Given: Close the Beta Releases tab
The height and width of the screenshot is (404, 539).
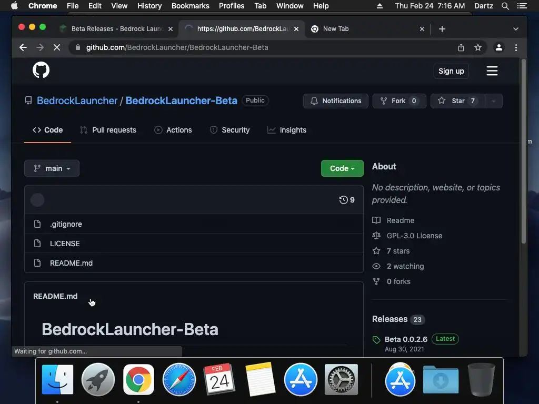Looking at the screenshot, I should pyautogui.click(x=170, y=29).
